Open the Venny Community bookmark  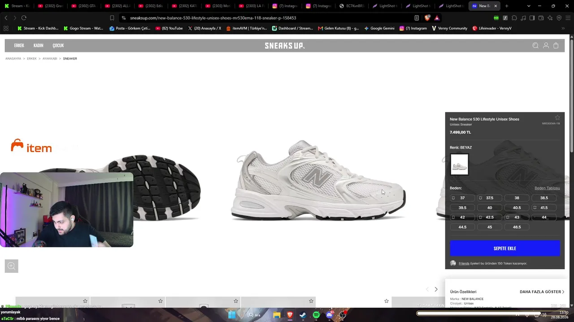tap(449, 28)
